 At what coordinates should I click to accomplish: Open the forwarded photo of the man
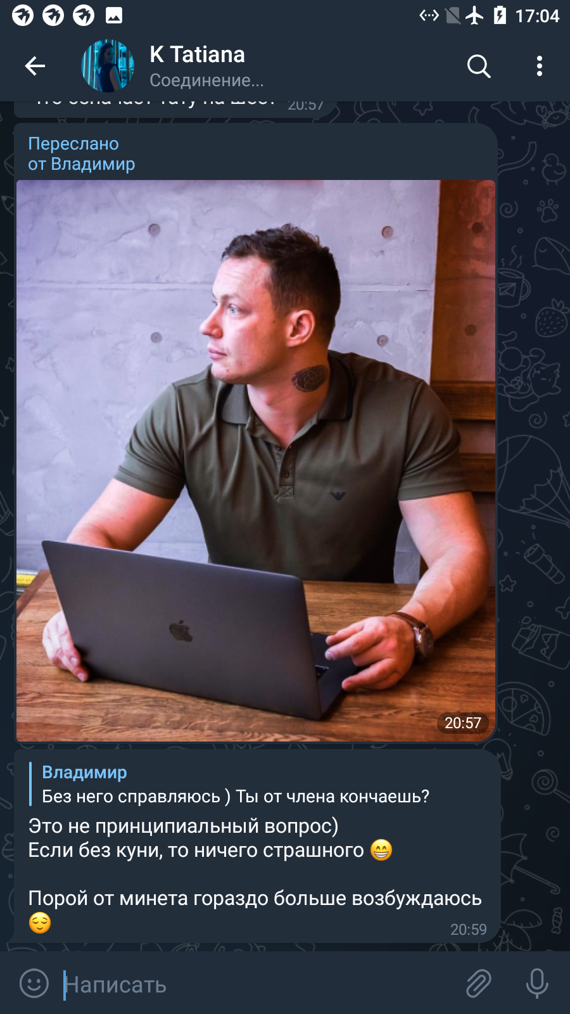click(x=256, y=461)
